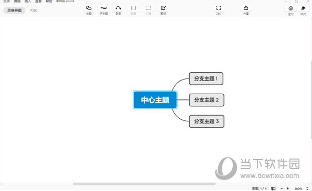Select the 分支主题 1 branch node
This screenshot has width=312, height=191.
click(206, 78)
